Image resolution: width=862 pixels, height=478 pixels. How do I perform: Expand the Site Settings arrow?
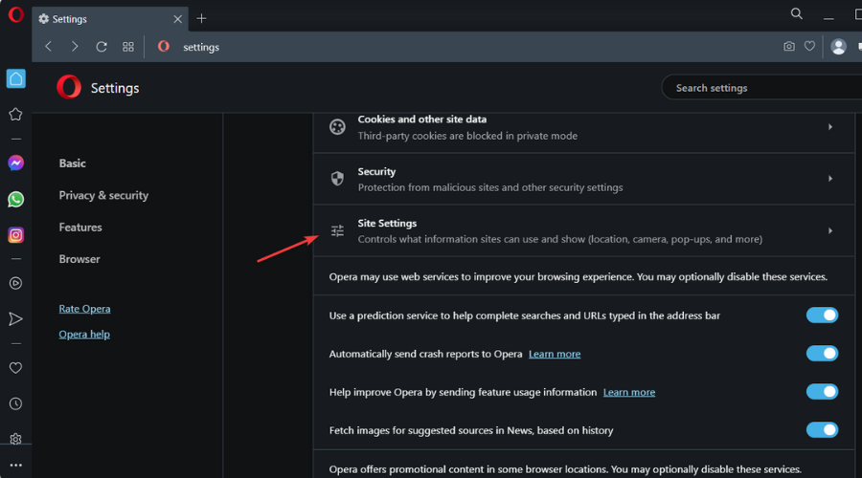click(830, 231)
